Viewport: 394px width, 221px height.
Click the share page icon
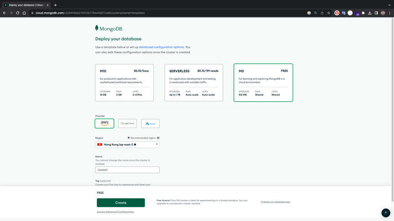point(322,13)
